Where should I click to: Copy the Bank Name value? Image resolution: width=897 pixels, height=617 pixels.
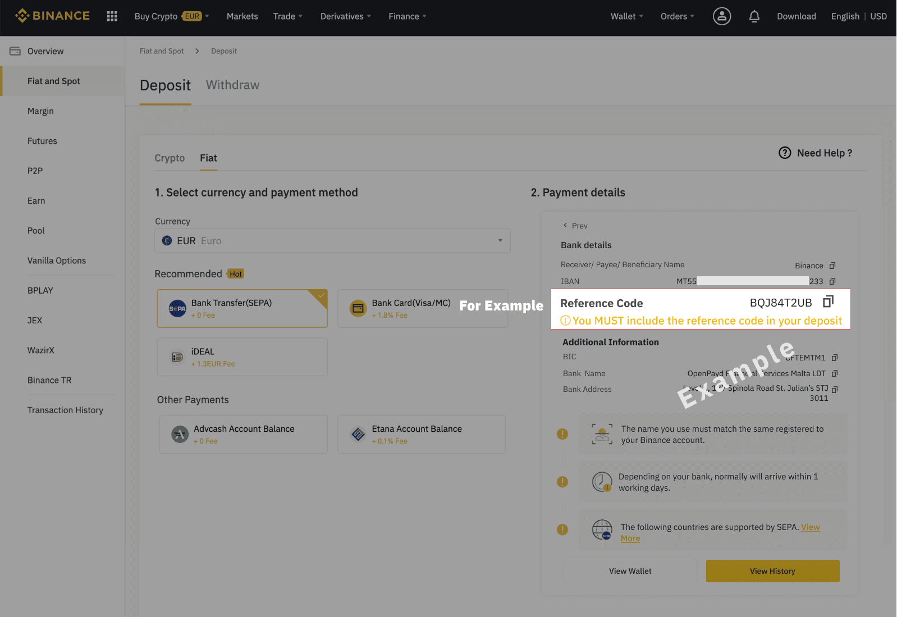coord(835,373)
